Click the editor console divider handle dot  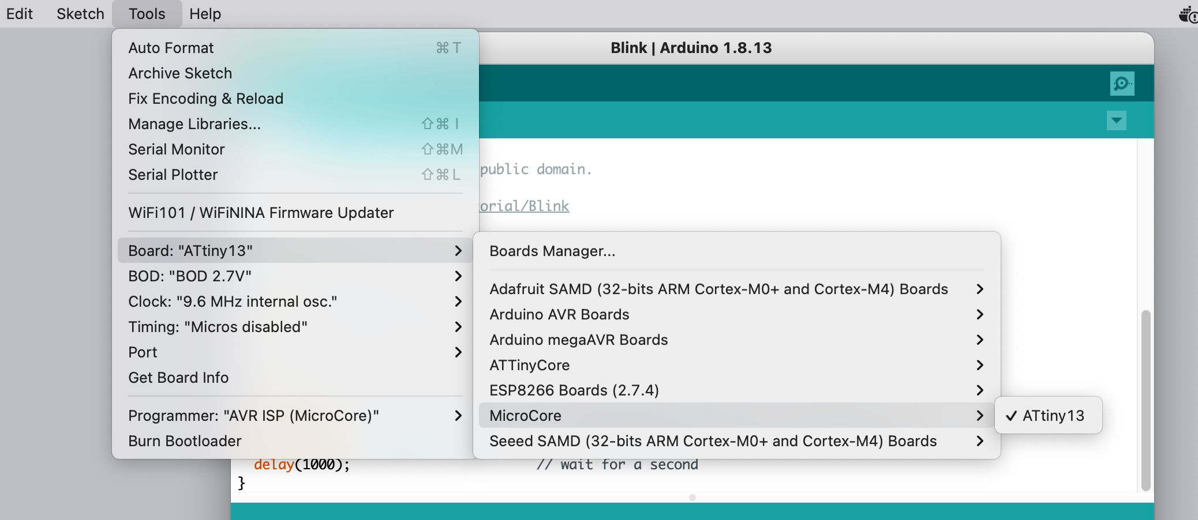692,498
